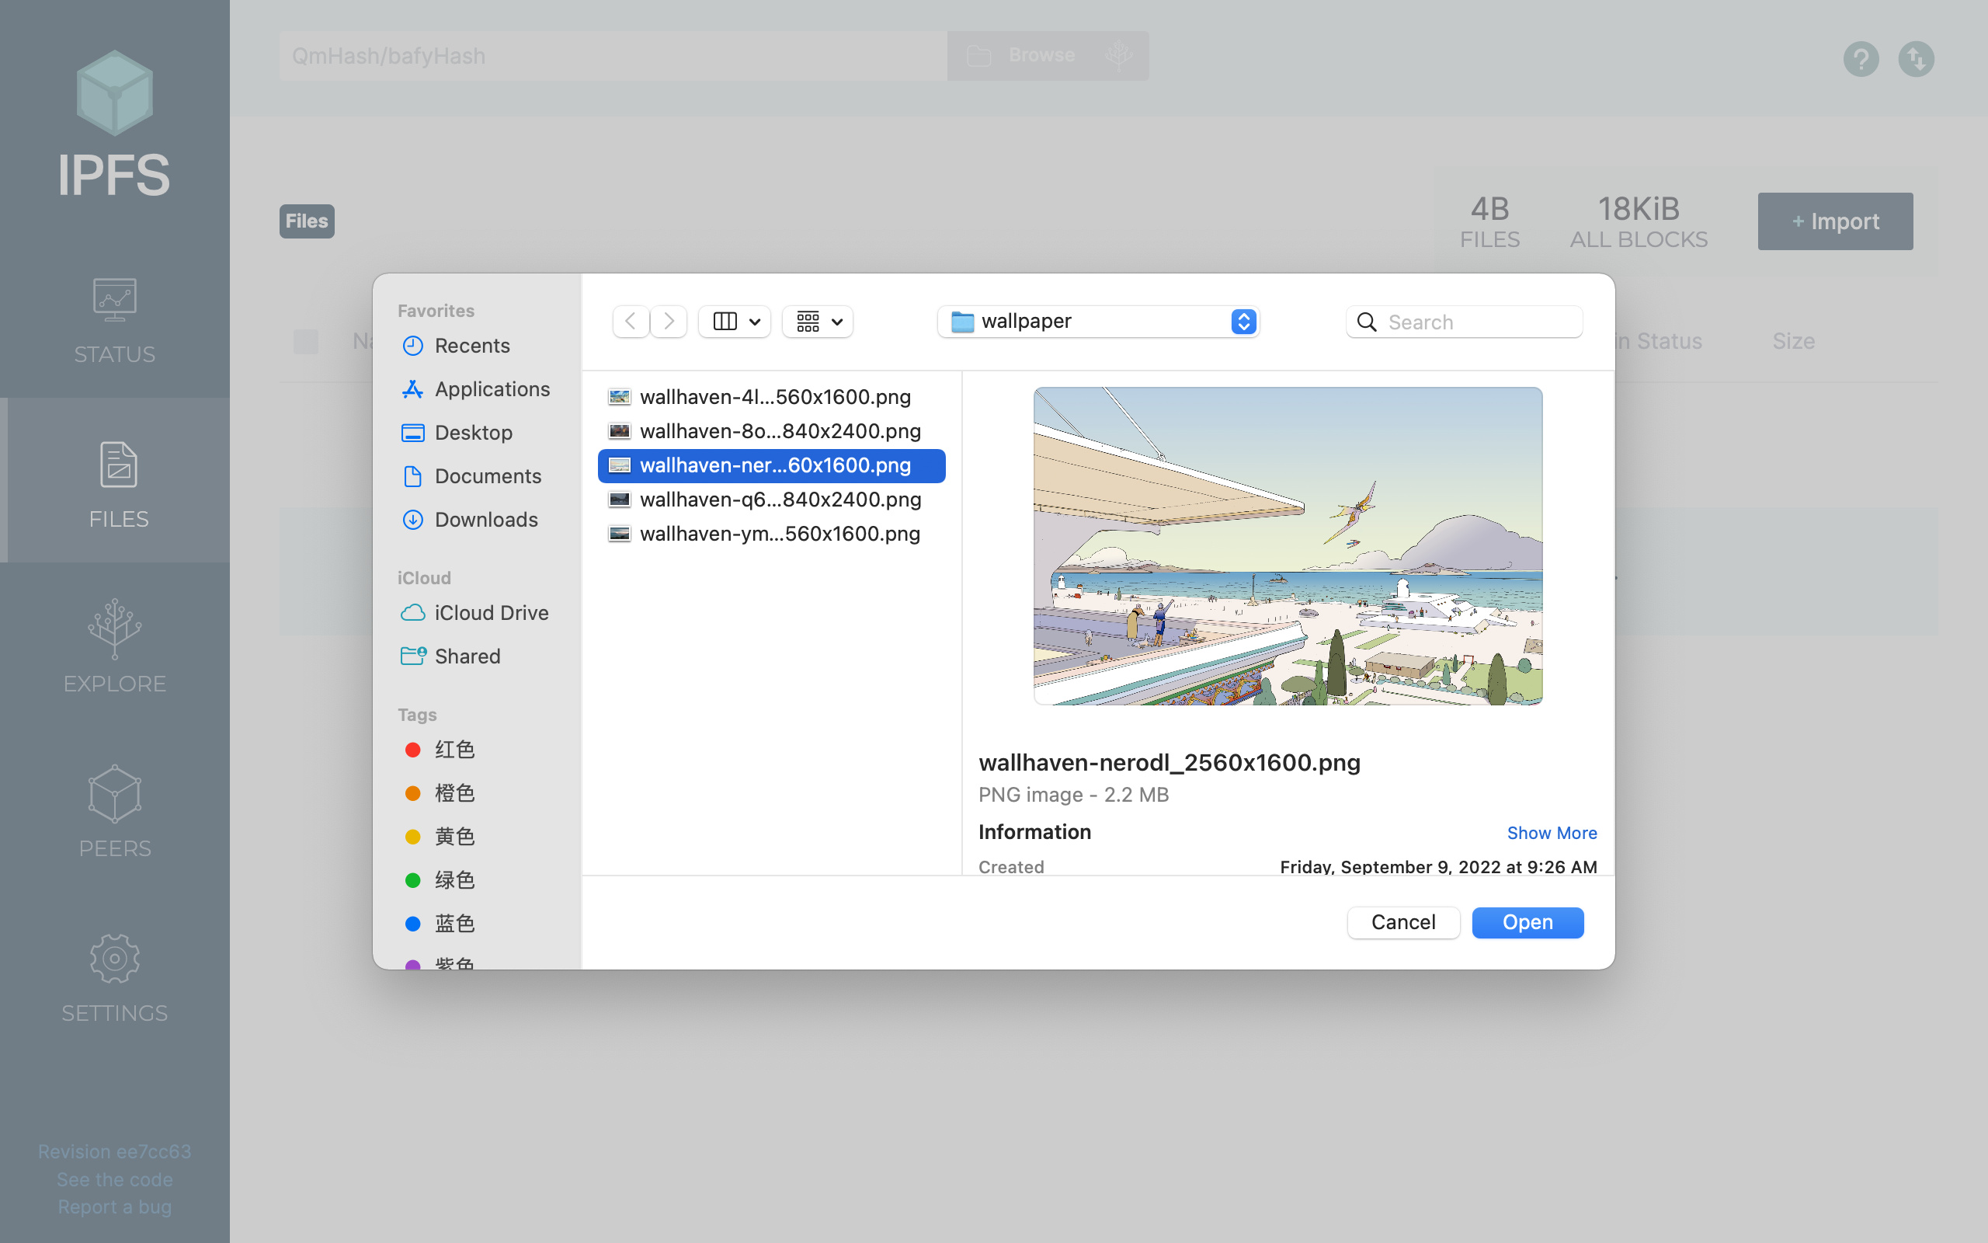Select file wallhaven-q6...840x2400.png

coord(771,500)
